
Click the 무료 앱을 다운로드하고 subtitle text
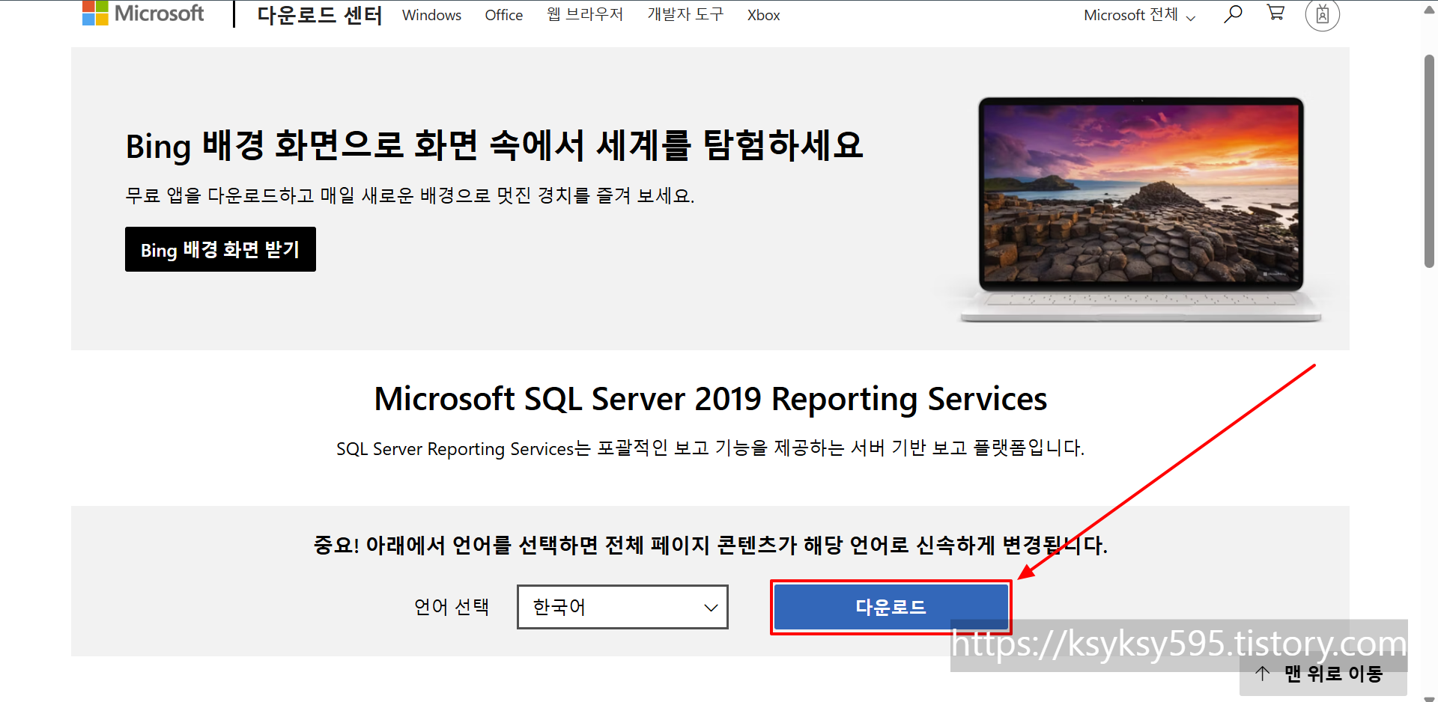(x=410, y=196)
